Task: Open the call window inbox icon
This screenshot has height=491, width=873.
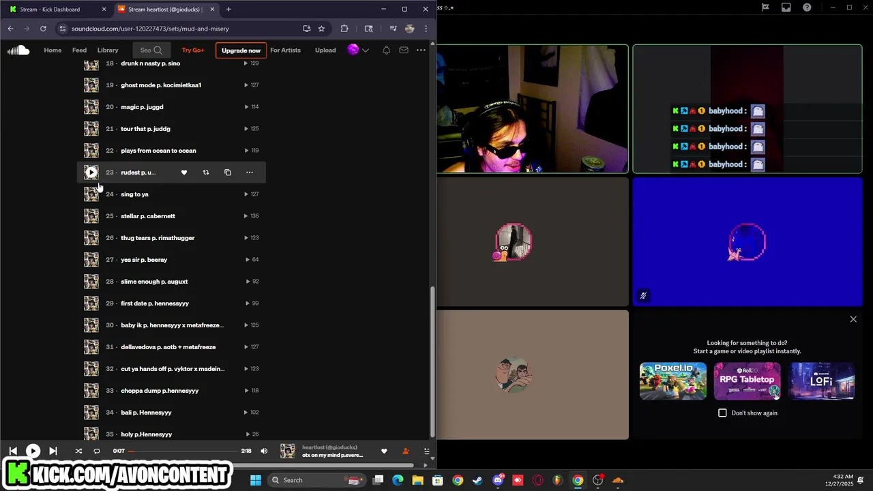Action: pyautogui.click(x=786, y=8)
